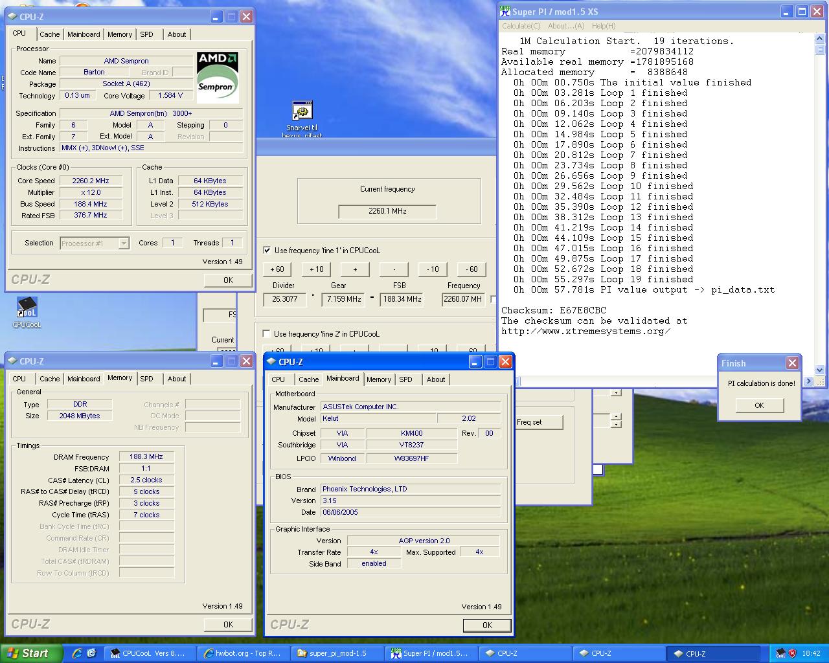Click OK in the CPU-Z processor window
The image size is (829, 663).
point(228,280)
